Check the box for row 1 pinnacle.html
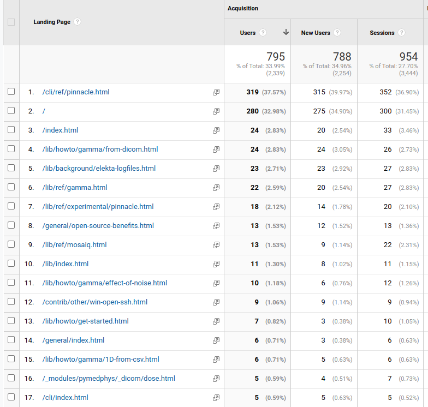Viewport: 428px width, 407px height. 11,92
